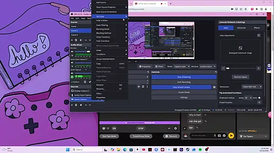This screenshot has width=274, height=153.
Task: Open the stream settings gear near STOP
Action: click(175, 128)
